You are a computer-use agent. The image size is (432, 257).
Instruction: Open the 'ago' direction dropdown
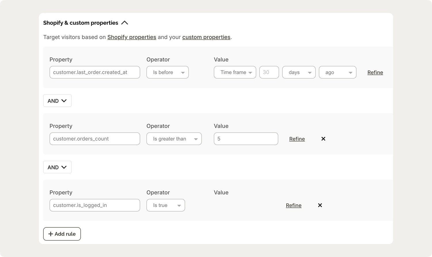(338, 72)
